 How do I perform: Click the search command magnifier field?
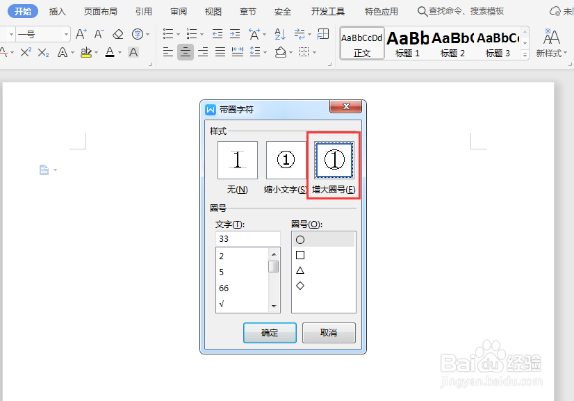[x=461, y=11]
